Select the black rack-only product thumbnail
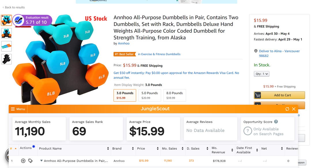 tap(6, 59)
